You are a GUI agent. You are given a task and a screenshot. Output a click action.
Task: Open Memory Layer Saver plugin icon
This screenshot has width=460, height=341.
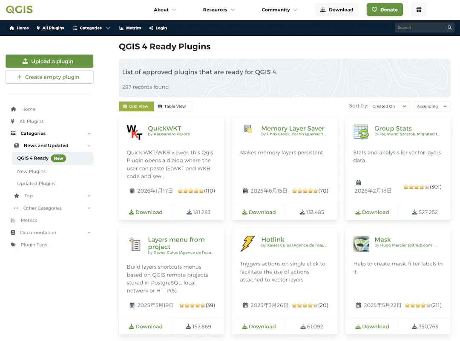point(248,128)
